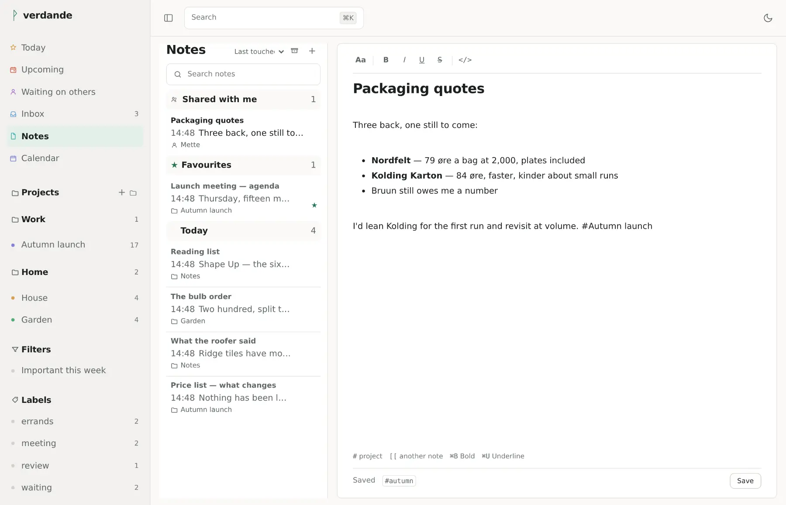This screenshot has width=786, height=505.
Task: Apply Strikethrough formatting icon
Action: pyautogui.click(x=440, y=60)
